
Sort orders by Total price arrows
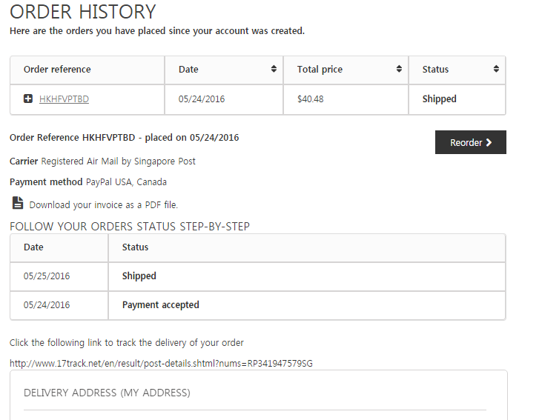click(x=399, y=69)
